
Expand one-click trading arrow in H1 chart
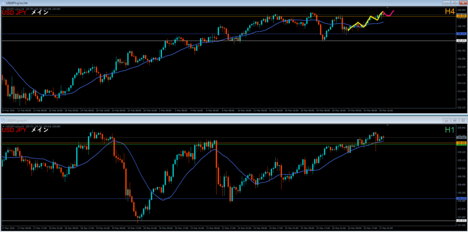coord(4,125)
